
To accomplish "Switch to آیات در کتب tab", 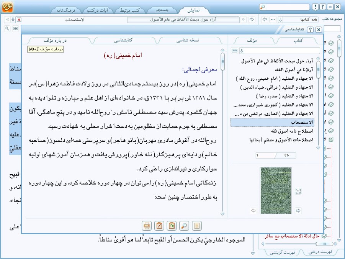I will (x=98, y=10).
